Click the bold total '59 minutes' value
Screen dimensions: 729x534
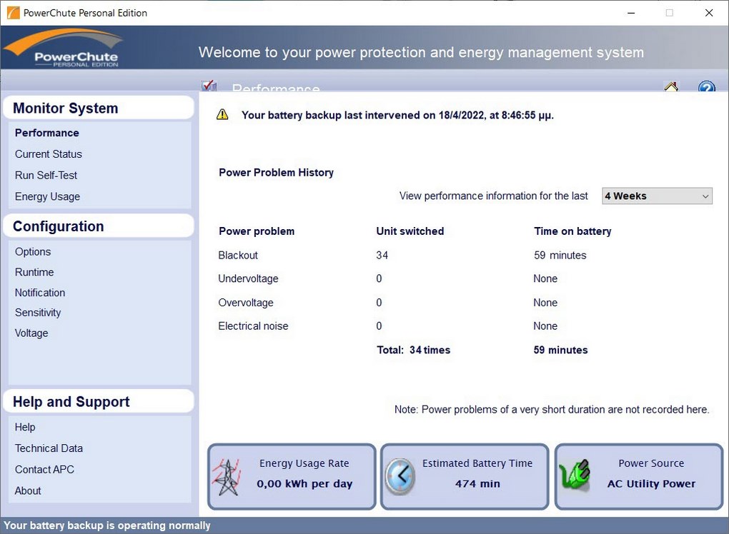pyautogui.click(x=561, y=350)
